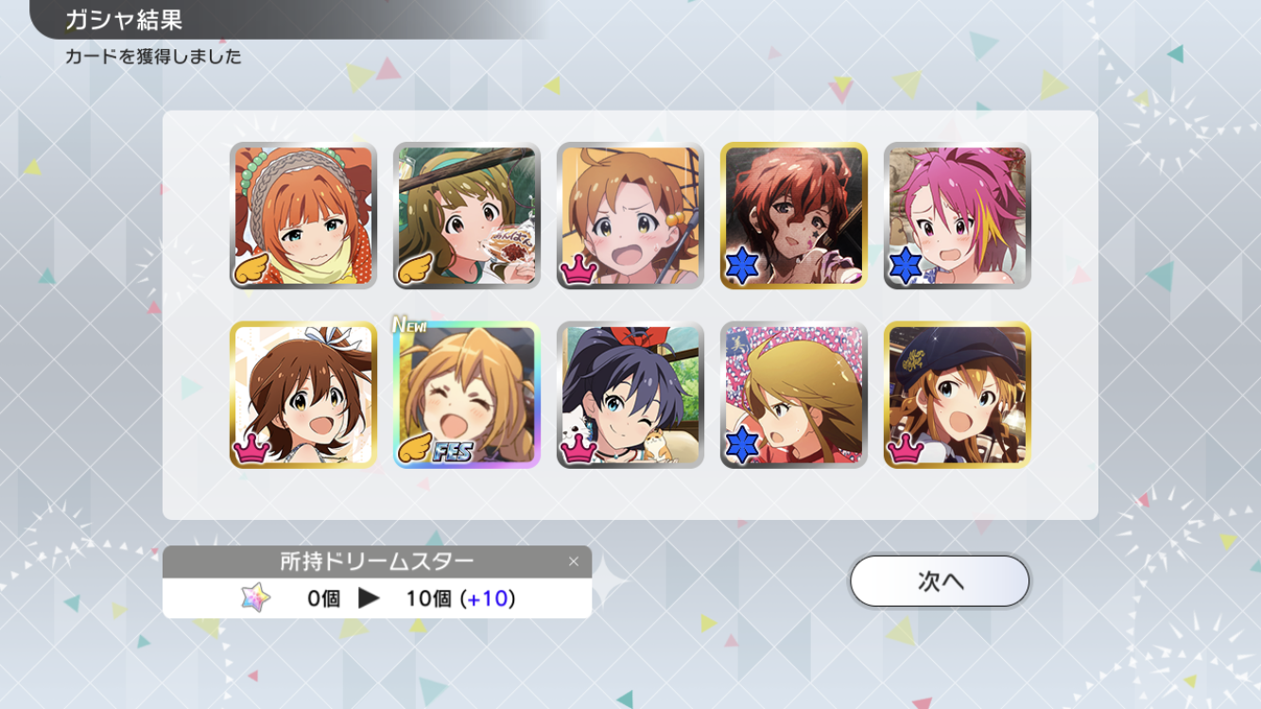Select the girl wearing navy cap card

click(x=958, y=395)
